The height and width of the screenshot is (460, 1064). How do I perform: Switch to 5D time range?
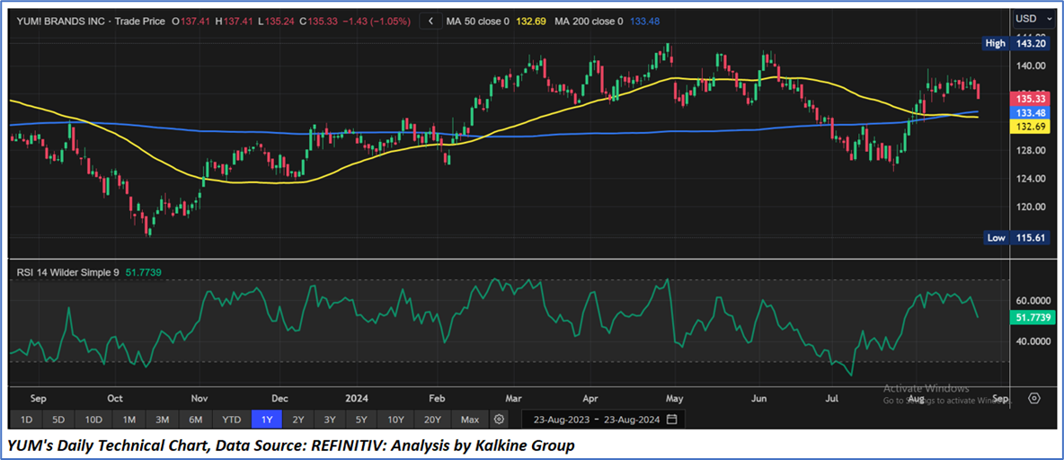(x=58, y=420)
